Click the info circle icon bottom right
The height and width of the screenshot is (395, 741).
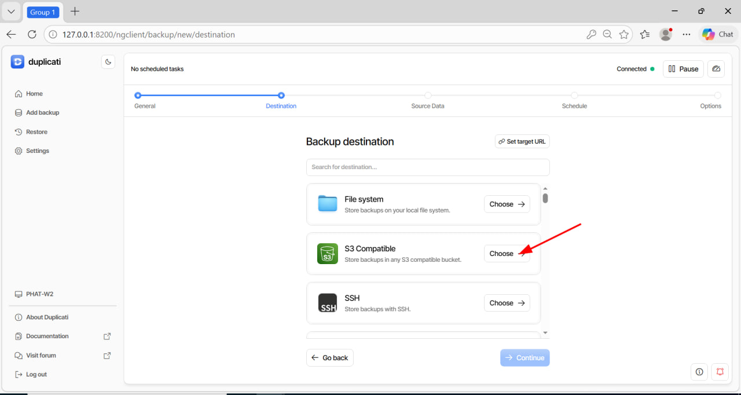699,372
